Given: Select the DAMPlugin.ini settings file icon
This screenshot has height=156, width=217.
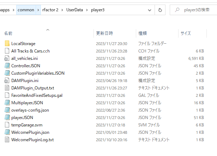Looking at the screenshot, I should (x=7, y=81).
